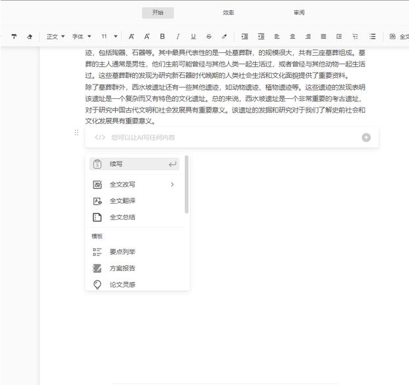The image size is (409, 385).
Task: Click the 论文灵感 lightbulb icon
Action: [x=98, y=285]
